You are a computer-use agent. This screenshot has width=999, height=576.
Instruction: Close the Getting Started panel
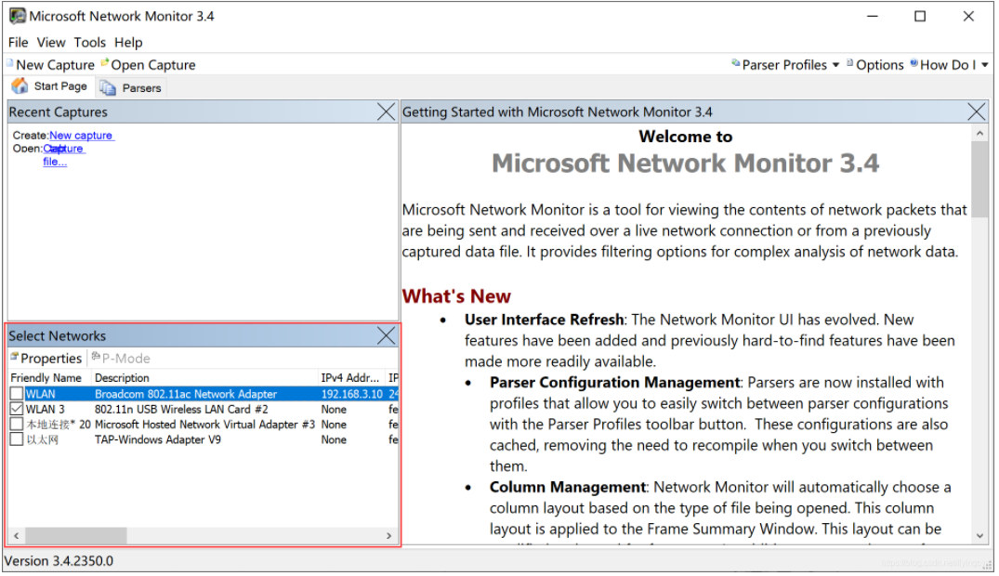click(977, 112)
